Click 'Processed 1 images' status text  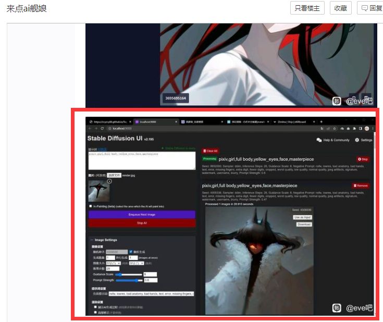229,204
